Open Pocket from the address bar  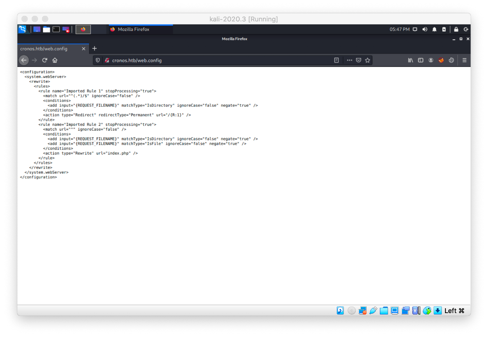[x=359, y=60]
